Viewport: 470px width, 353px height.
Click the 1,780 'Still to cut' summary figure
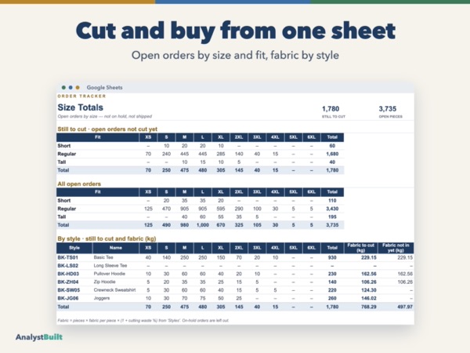click(x=331, y=109)
